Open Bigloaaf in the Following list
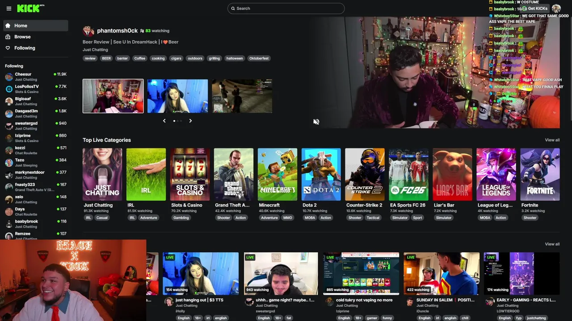The image size is (572, 321). [36, 101]
